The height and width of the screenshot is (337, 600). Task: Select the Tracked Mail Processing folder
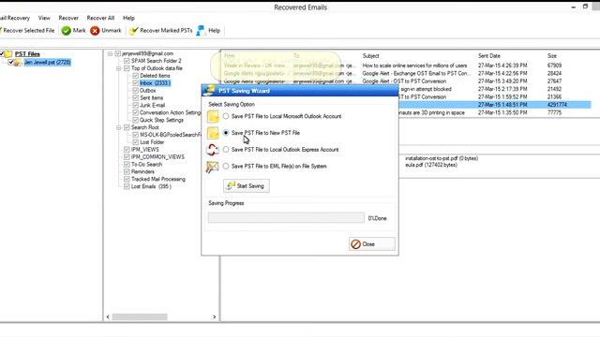pyautogui.click(x=158, y=179)
